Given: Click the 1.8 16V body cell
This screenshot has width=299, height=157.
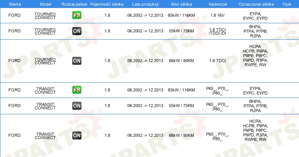Looking at the screenshot, I should coord(218,15).
